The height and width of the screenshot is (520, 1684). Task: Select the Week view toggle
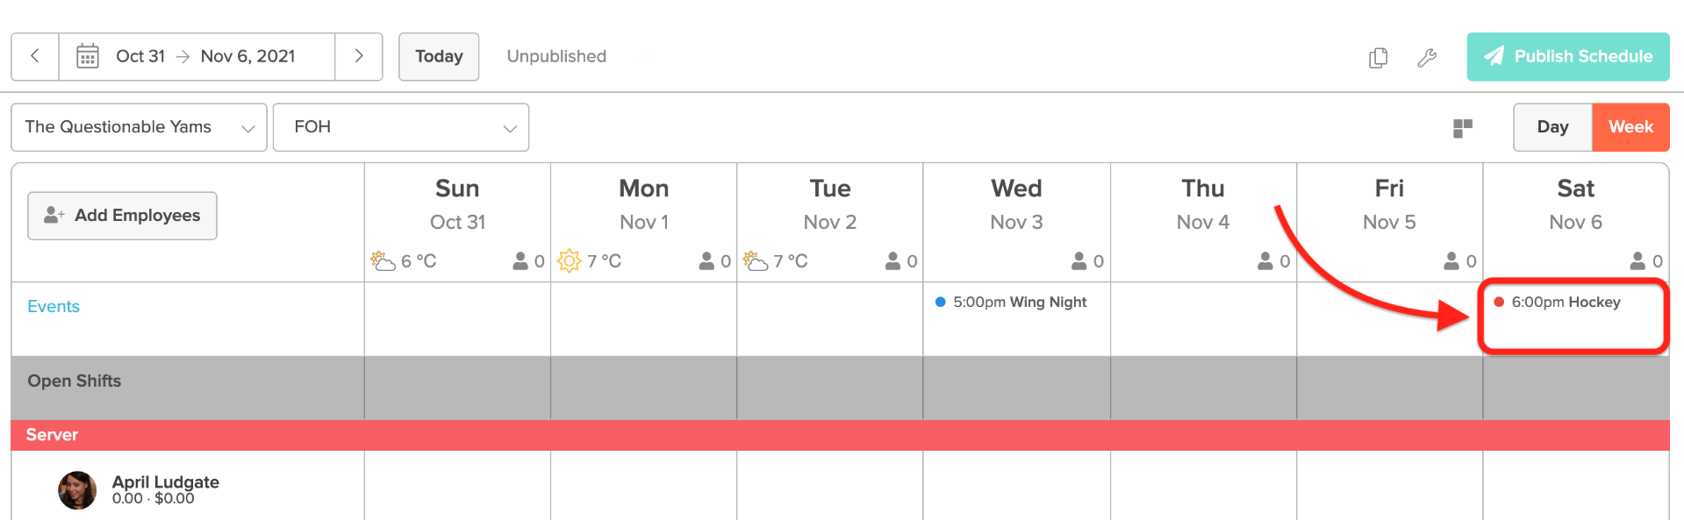point(1630,126)
